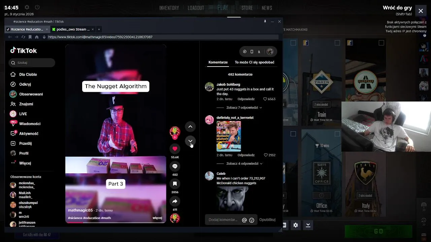Open video comments via speech bubble icon
Image resolution: width=431 pixels, height=242 pixels.
point(175,166)
